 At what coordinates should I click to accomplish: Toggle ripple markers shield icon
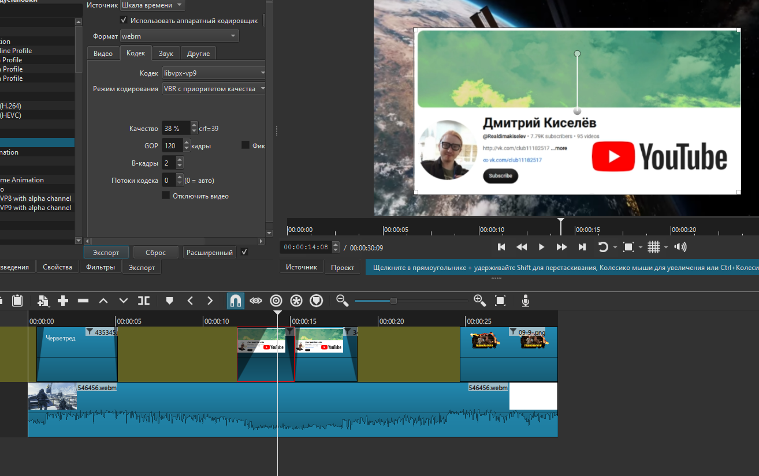tap(317, 301)
